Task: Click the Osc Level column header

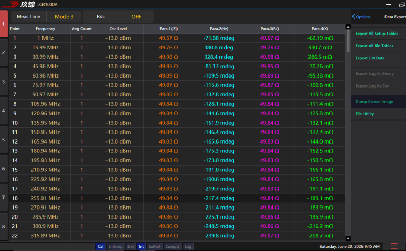Action: tap(118, 29)
